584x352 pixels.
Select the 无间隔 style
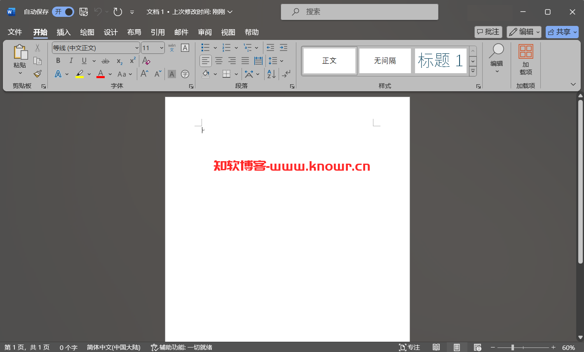(x=385, y=61)
